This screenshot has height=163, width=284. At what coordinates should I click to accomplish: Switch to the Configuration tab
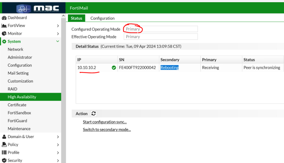point(102,18)
